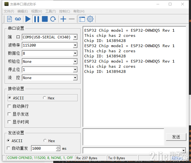Screen dimensions: 191x163
Task: Close the serial debug assistant window
Action: (x=183, y=4)
